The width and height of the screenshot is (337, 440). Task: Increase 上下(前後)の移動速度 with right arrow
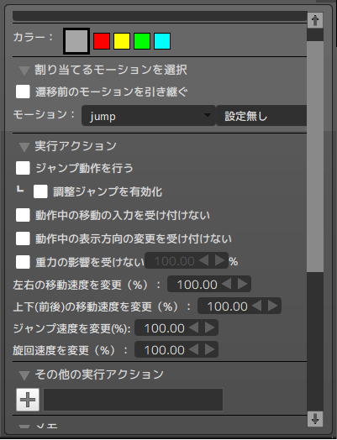coord(272,306)
